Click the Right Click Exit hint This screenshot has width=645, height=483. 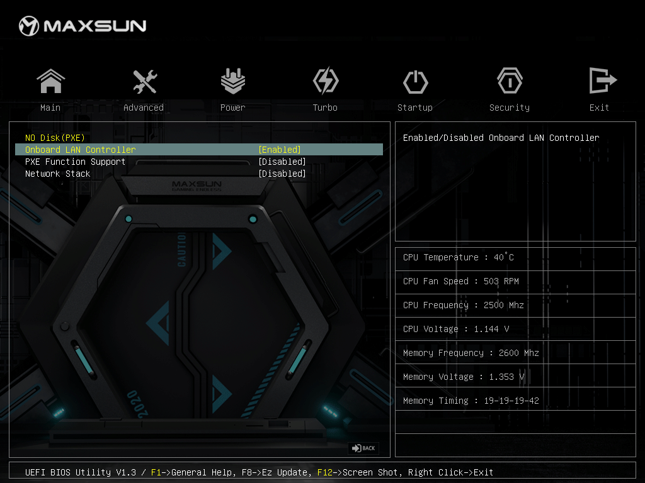pos(450,472)
